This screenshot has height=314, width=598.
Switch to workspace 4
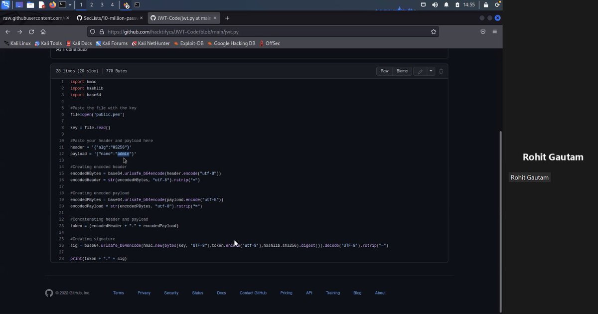click(x=112, y=4)
